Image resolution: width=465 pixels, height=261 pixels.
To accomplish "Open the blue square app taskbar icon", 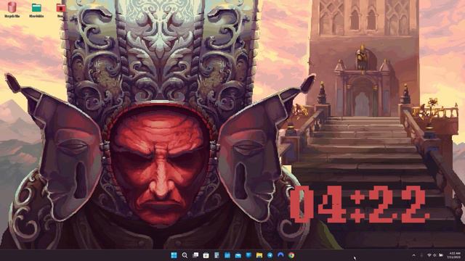I will (227, 255).
